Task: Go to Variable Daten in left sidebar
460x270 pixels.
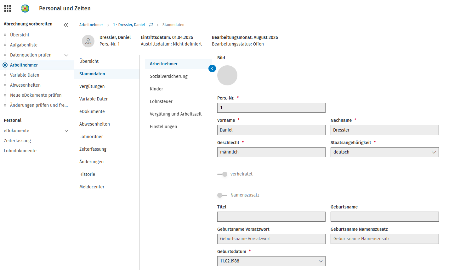Action: point(25,75)
